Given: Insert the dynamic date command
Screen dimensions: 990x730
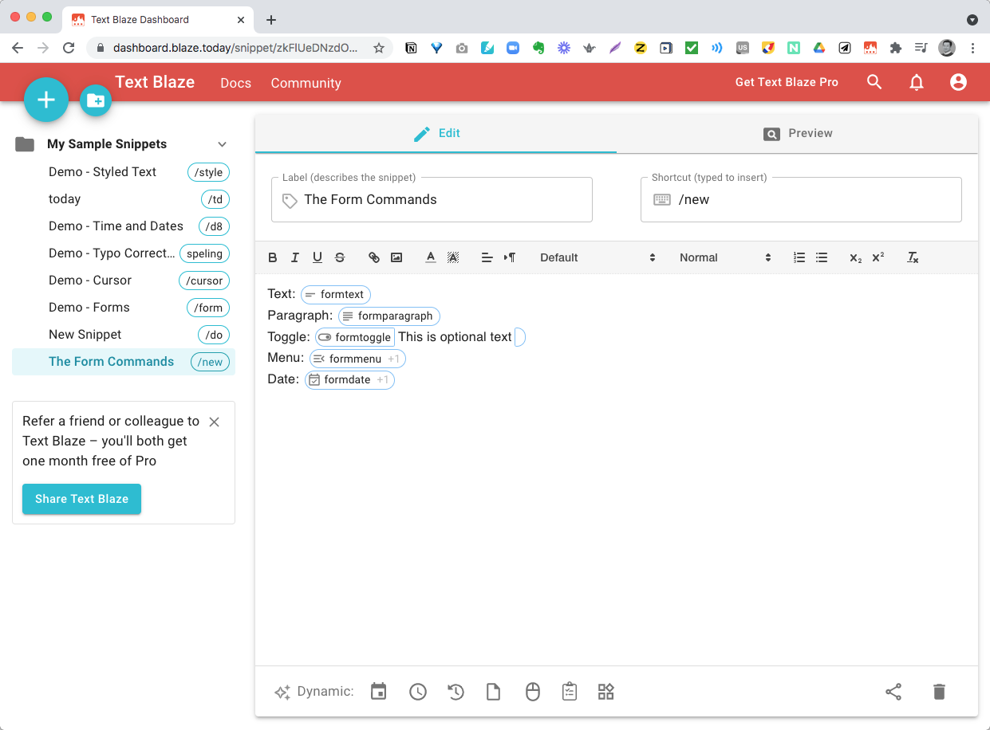Looking at the screenshot, I should click(x=379, y=692).
